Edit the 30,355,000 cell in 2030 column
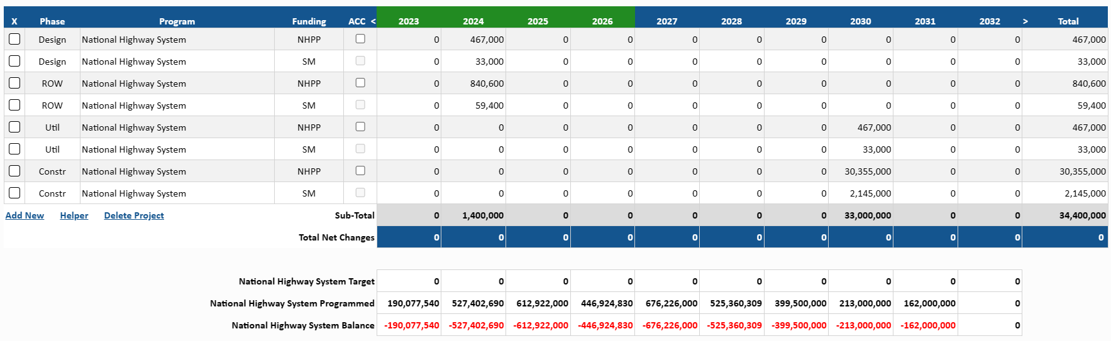The height and width of the screenshot is (341, 1111). coord(861,171)
